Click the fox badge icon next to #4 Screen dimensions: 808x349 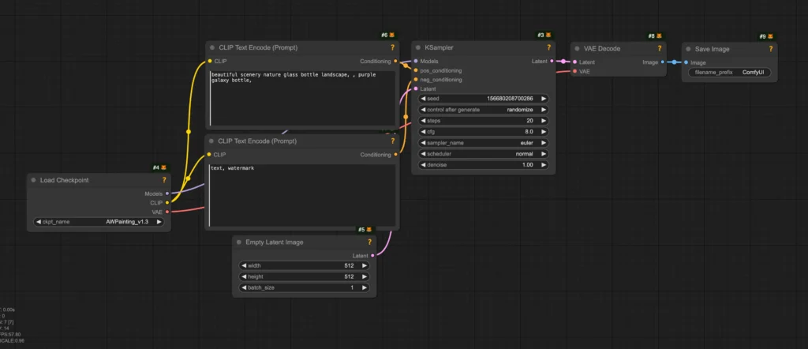[x=164, y=167]
